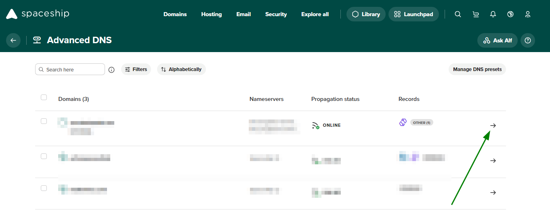Click the Search here input field
The image size is (550, 218).
[70, 69]
